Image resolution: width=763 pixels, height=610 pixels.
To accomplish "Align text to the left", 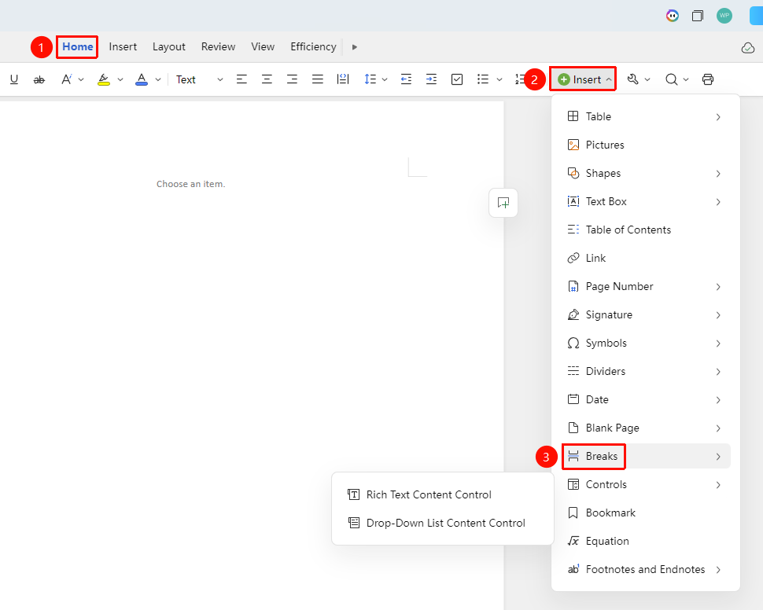I will [x=241, y=79].
